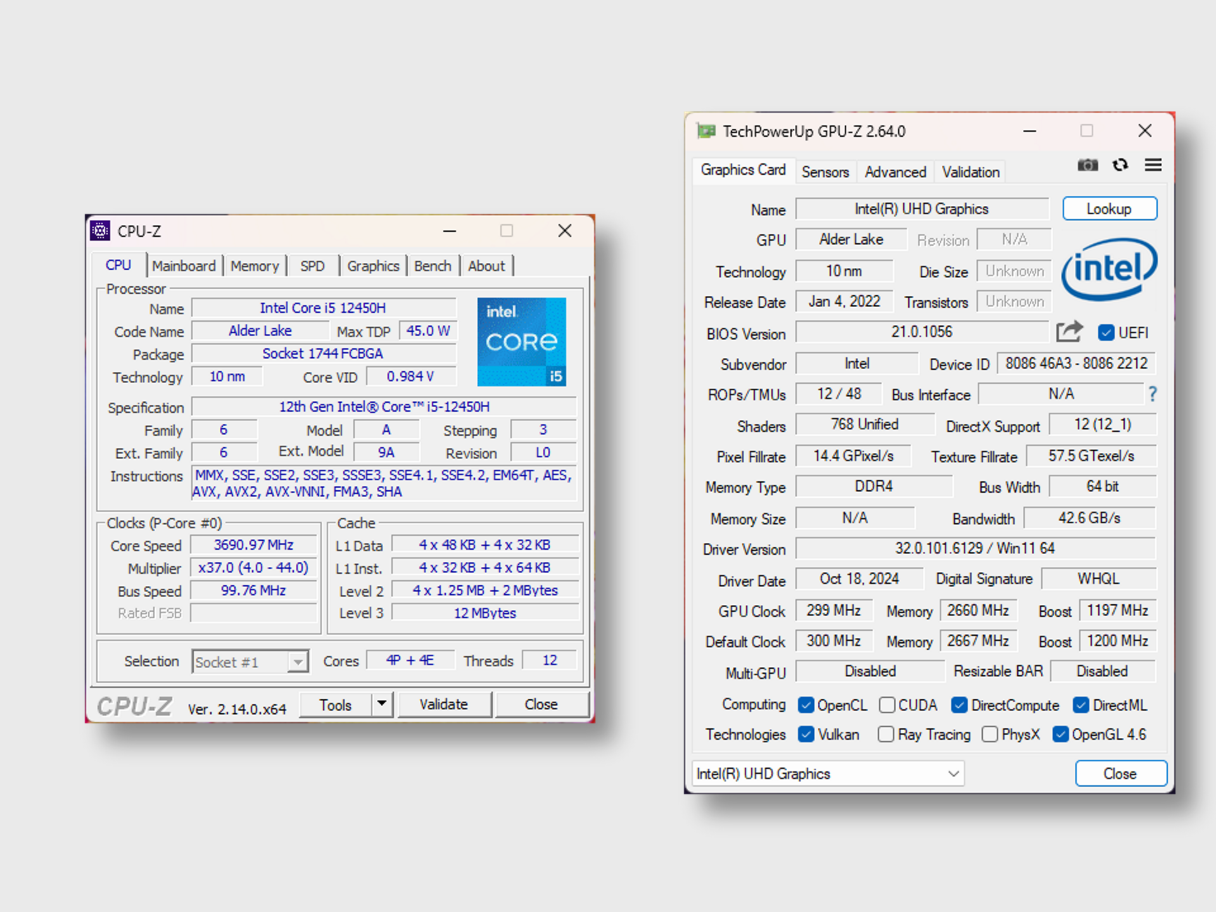Toggle the Vulkan checkbox

click(806, 734)
